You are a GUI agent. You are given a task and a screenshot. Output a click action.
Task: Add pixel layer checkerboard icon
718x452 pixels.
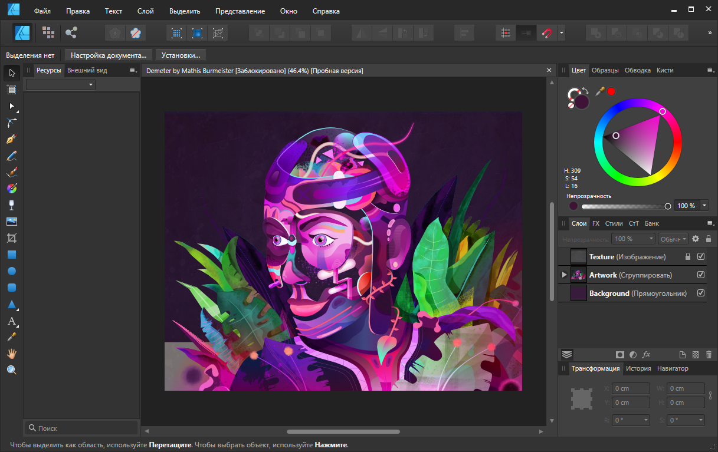[x=696, y=355]
